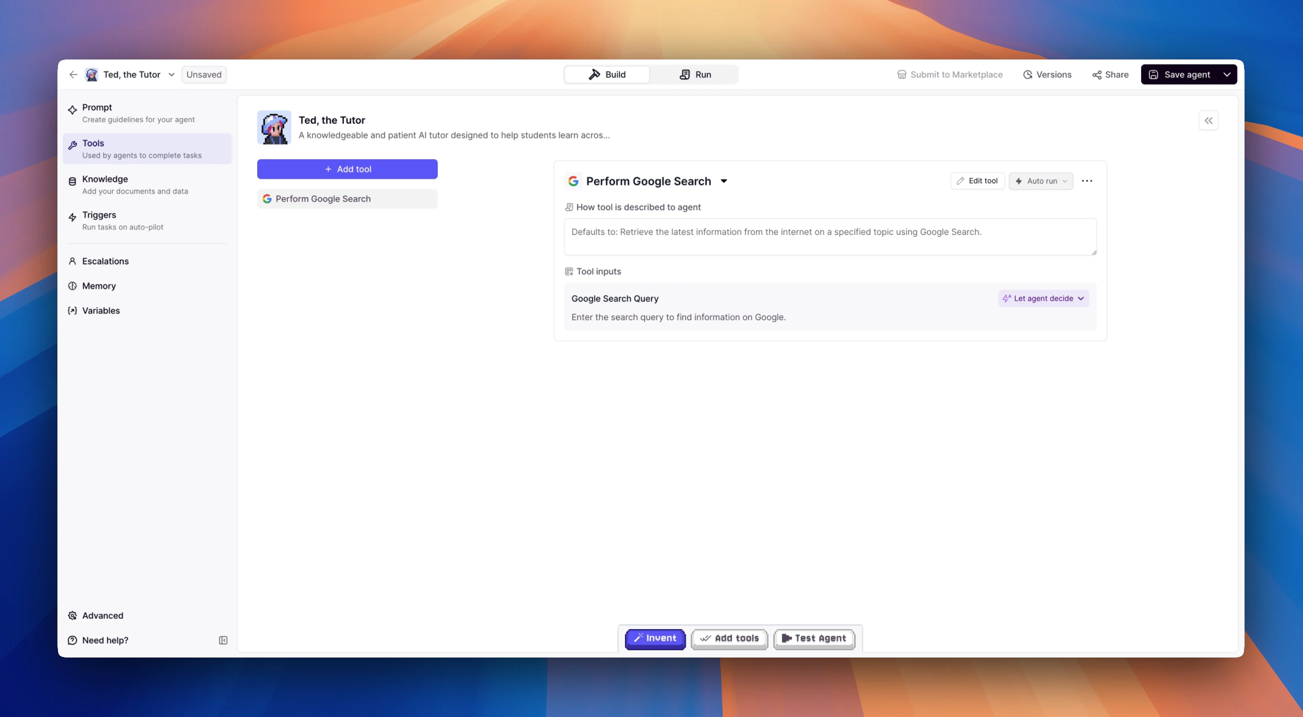Click the back arrow icon
The width and height of the screenshot is (1303, 717).
(73, 74)
